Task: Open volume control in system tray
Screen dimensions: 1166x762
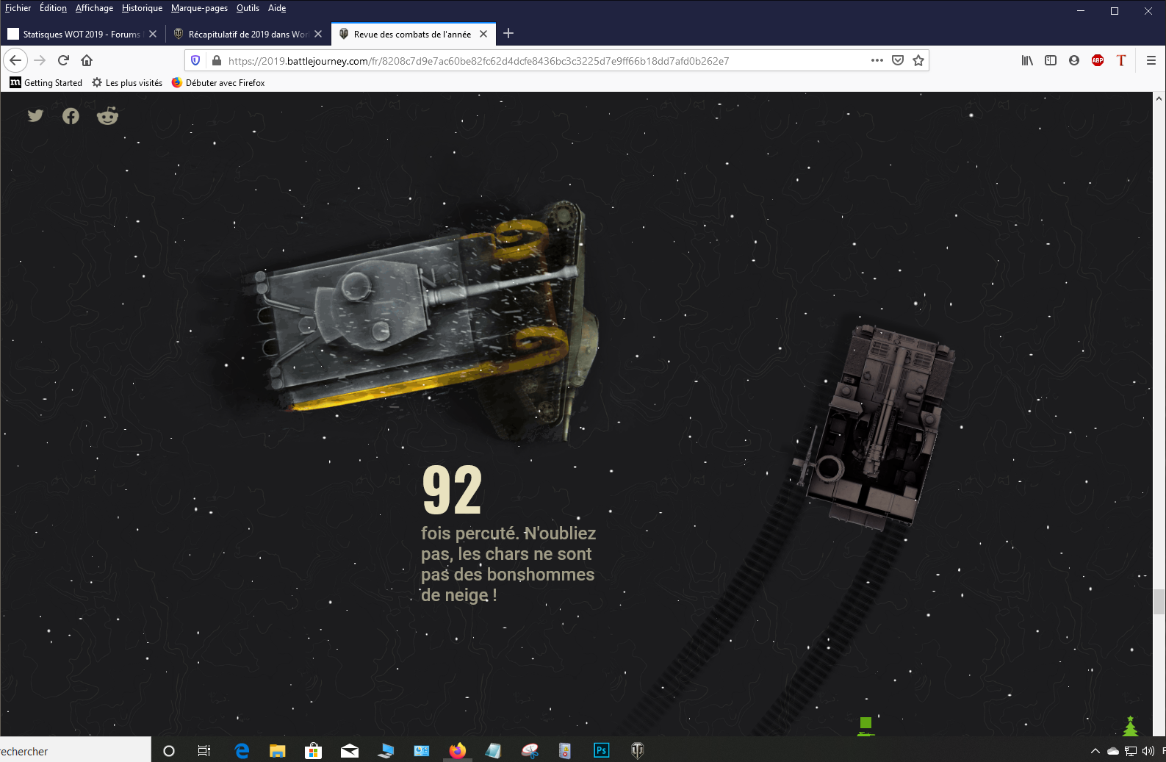Action: click(1148, 750)
